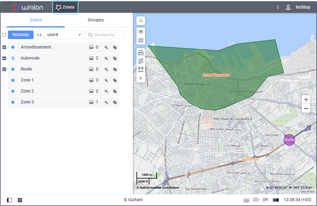Uncheck the Arrondissement zone checkbox

tap(4, 47)
